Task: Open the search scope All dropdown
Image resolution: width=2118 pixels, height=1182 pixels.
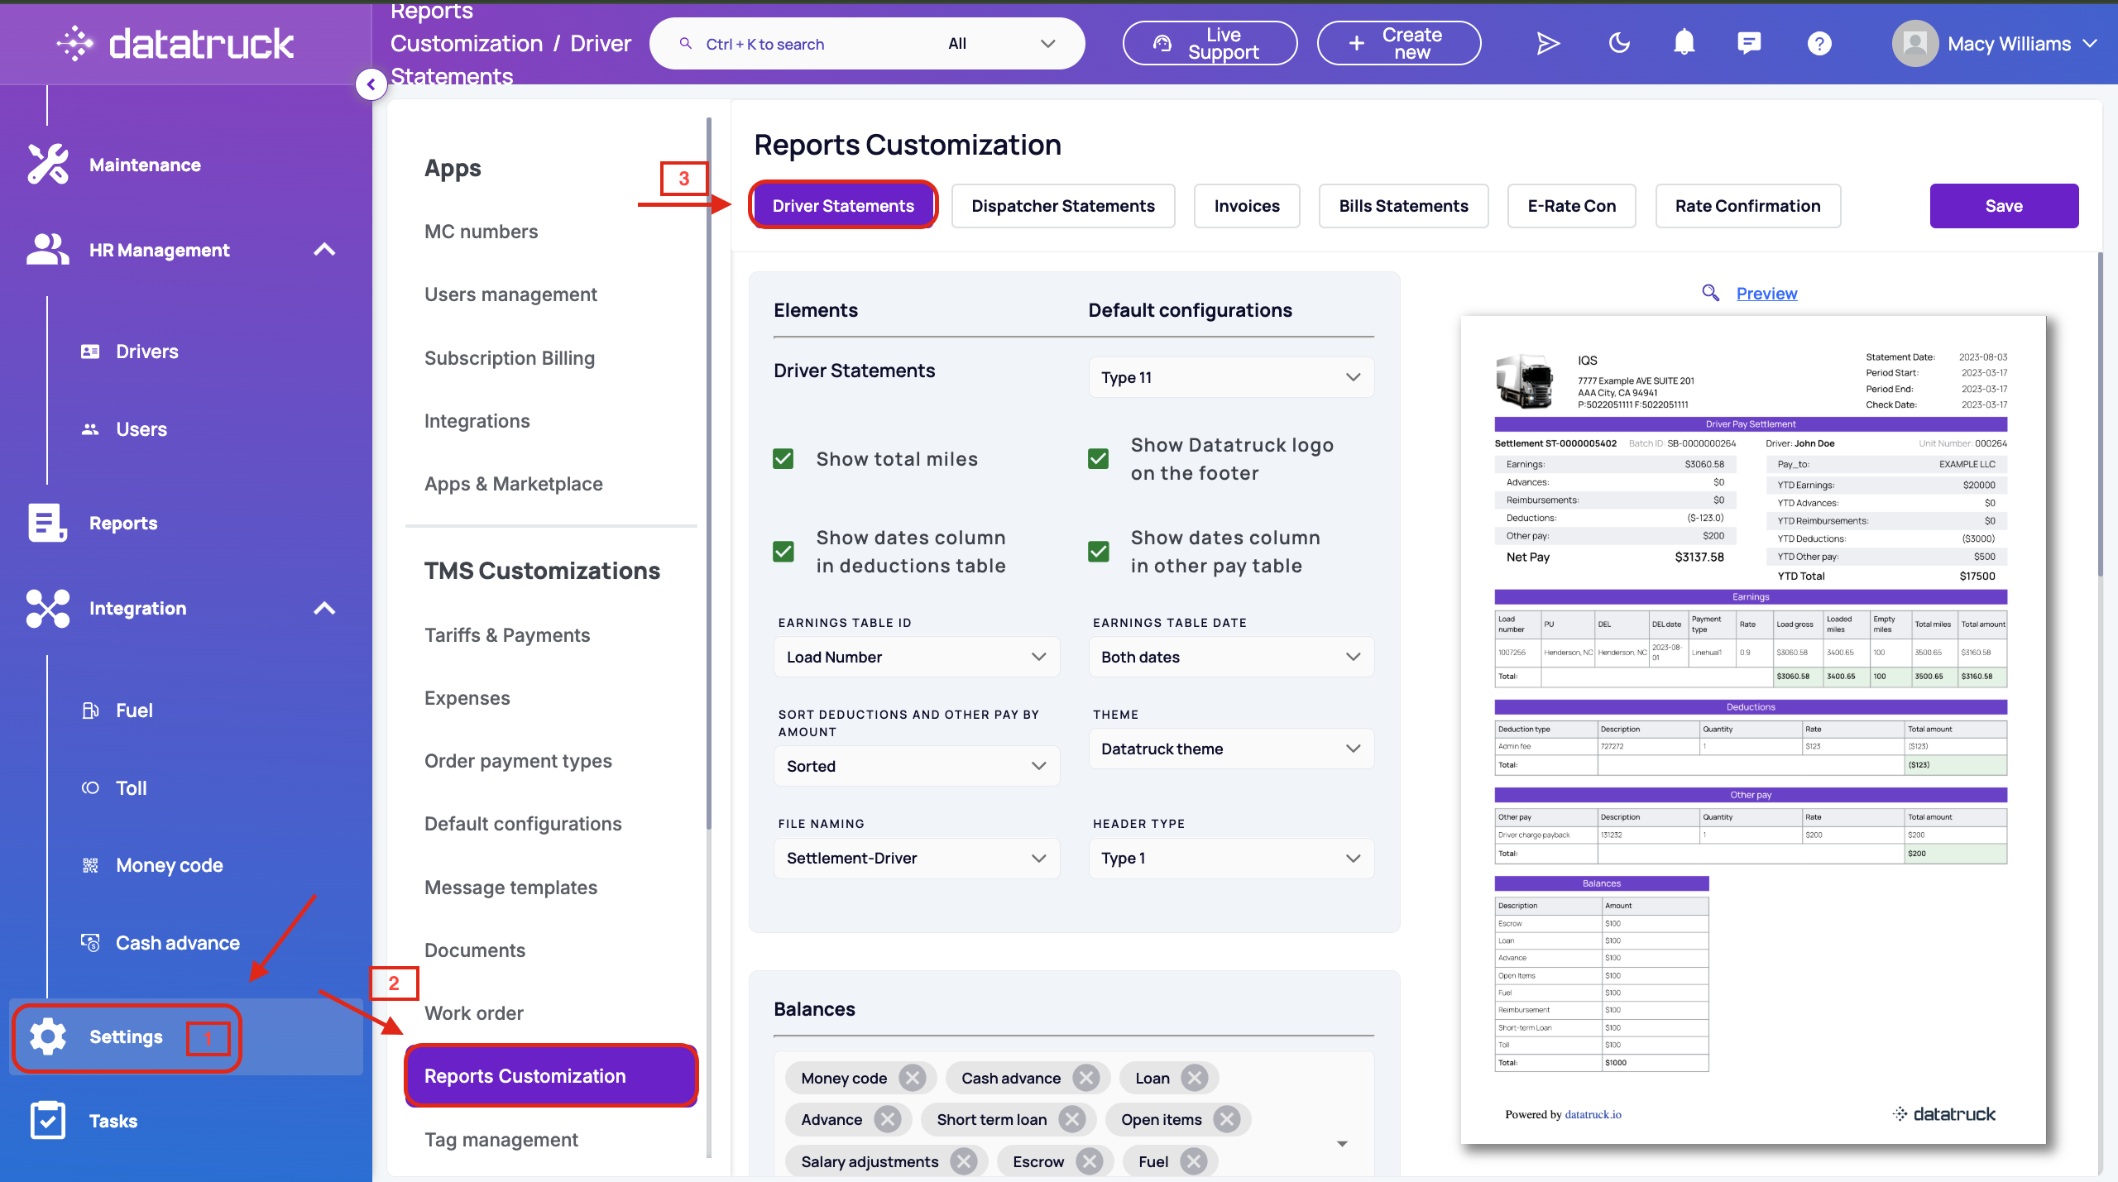Action: point(1001,44)
